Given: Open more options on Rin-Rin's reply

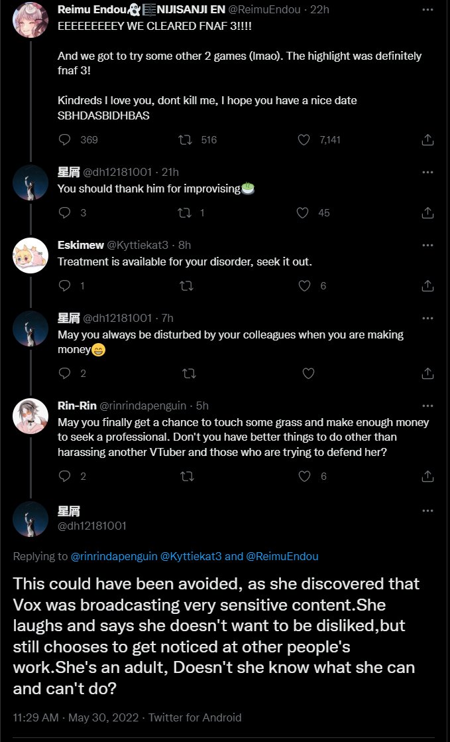Looking at the screenshot, I should pyautogui.click(x=428, y=406).
